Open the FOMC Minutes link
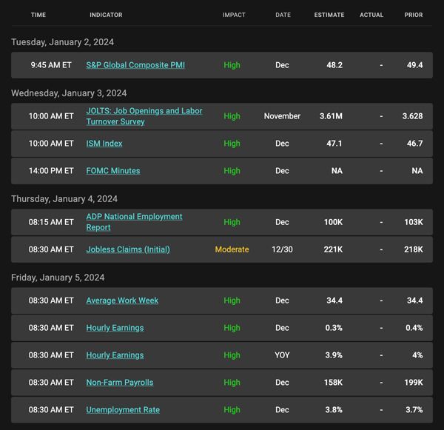The width and height of the screenshot is (444, 430). click(x=113, y=171)
